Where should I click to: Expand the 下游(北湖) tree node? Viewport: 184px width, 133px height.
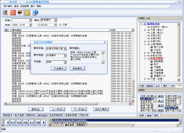tap(145, 79)
